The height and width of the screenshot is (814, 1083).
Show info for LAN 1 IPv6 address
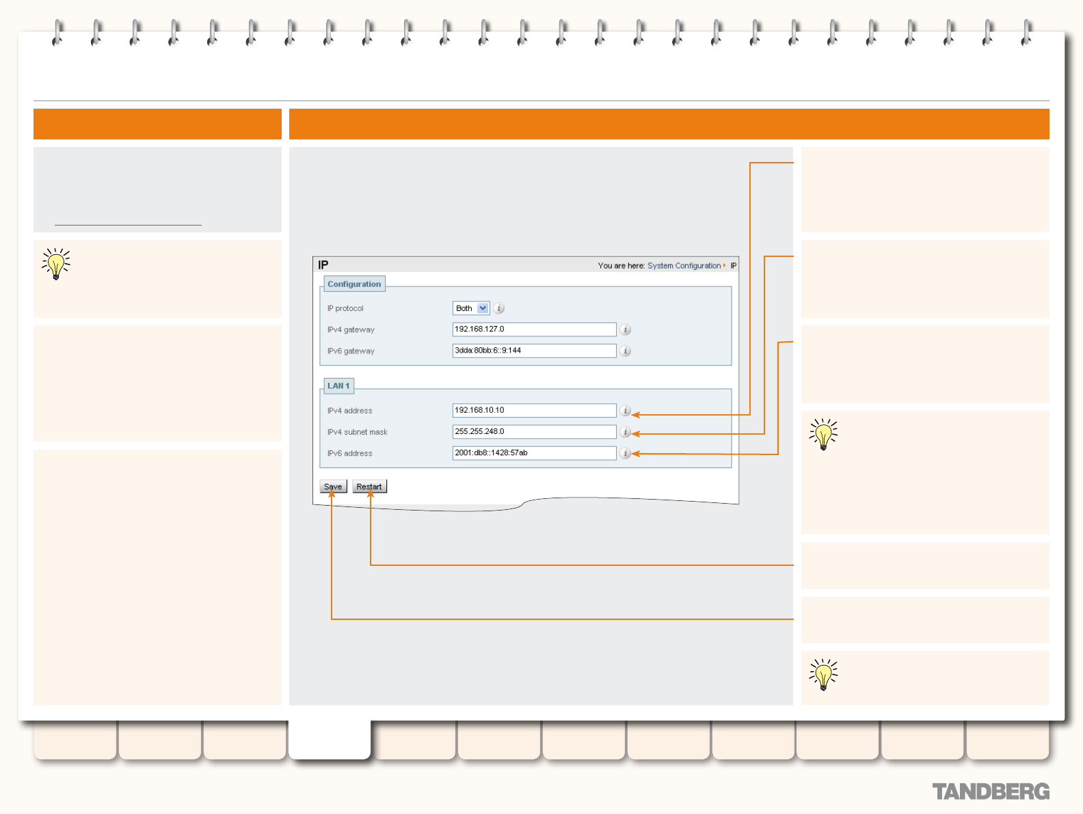pos(625,453)
